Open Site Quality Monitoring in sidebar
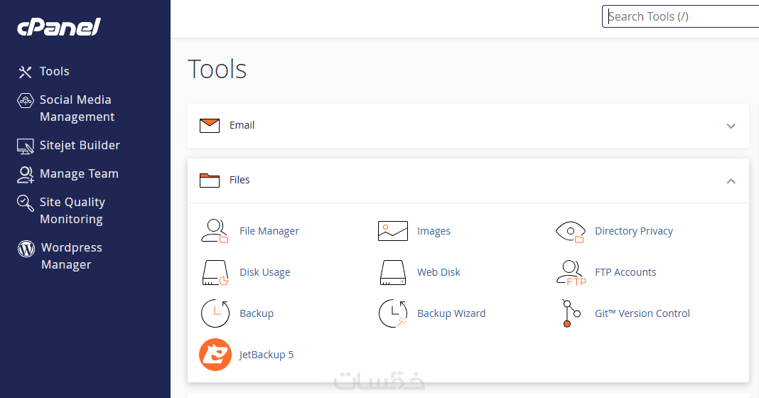This screenshot has height=398, width=759. click(72, 210)
